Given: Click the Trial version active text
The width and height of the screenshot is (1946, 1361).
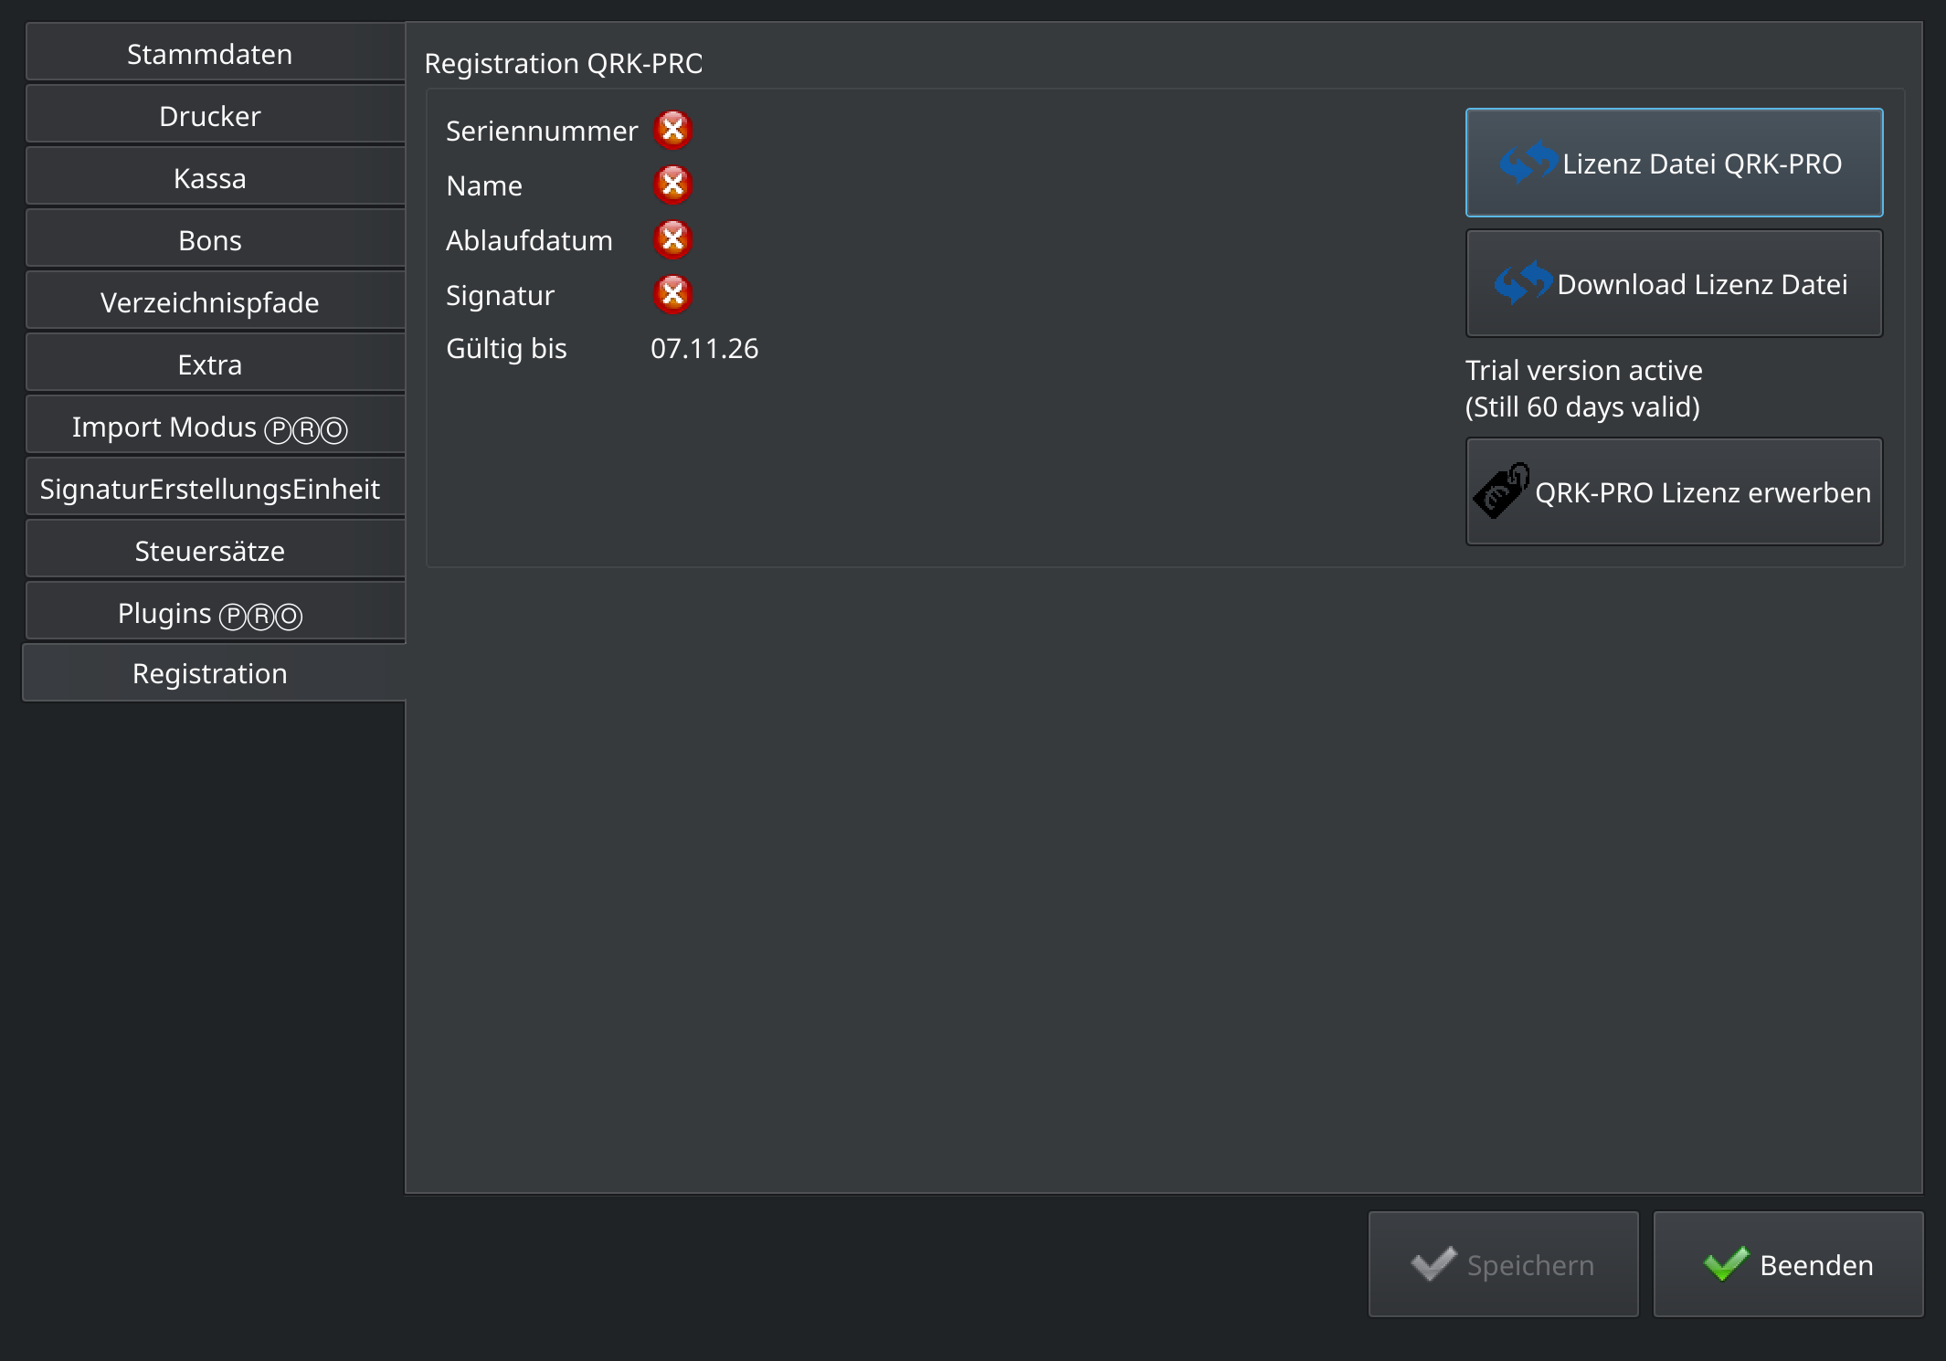Looking at the screenshot, I should pos(1583,370).
